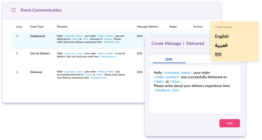This screenshot has width=262, height=140.
Task: Click the Event Type column header
Action: [x=37, y=27]
